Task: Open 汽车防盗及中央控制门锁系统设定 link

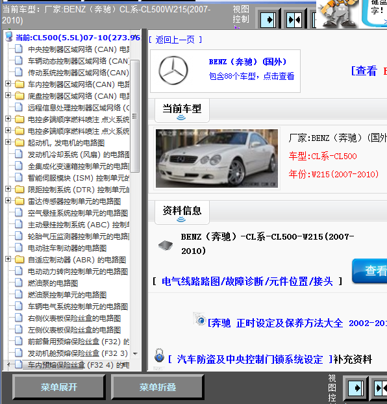Action: 250,359
